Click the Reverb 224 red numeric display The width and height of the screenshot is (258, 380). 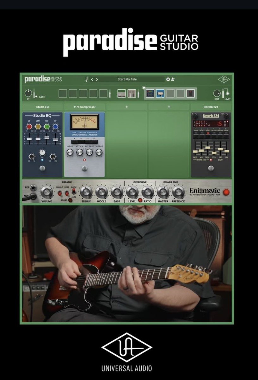tap(219, 123)
